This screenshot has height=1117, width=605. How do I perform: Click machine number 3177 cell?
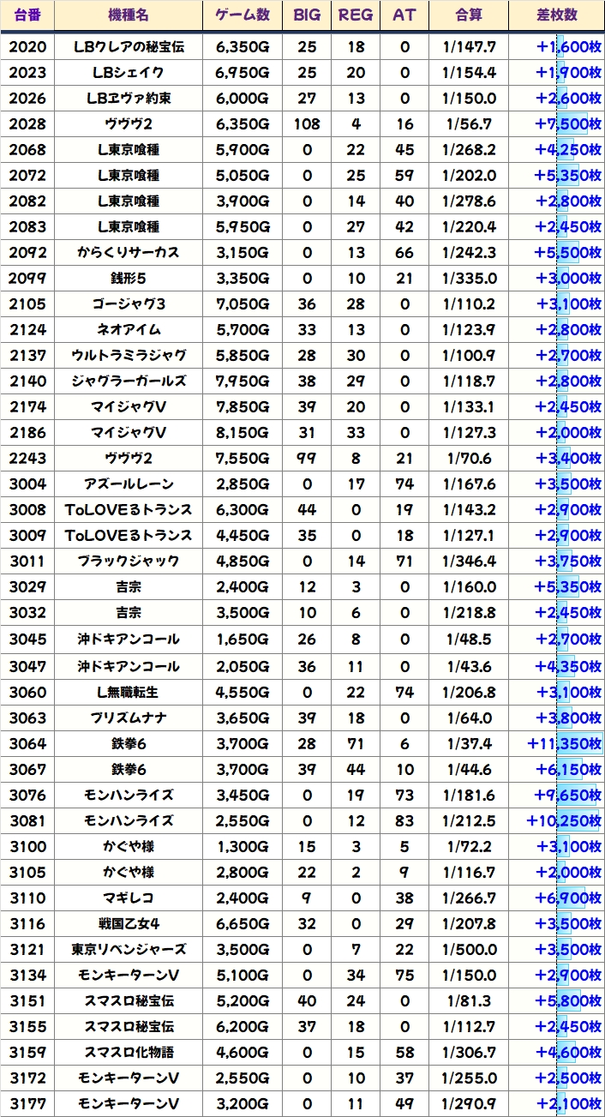27,1104
